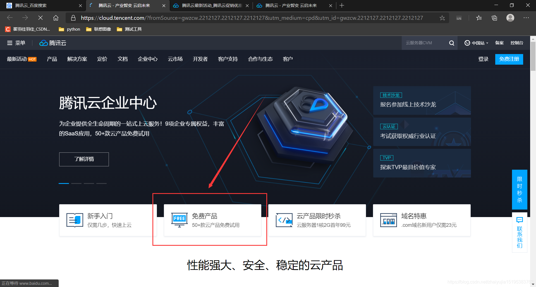Click the 新手入门 title
This screenshot has height=287, width=536.
[100, 216]
